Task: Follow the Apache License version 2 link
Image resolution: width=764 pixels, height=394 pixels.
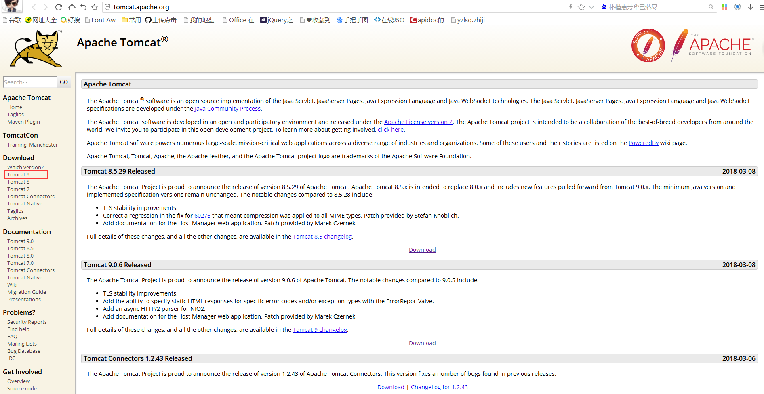Action: [418, 122]
